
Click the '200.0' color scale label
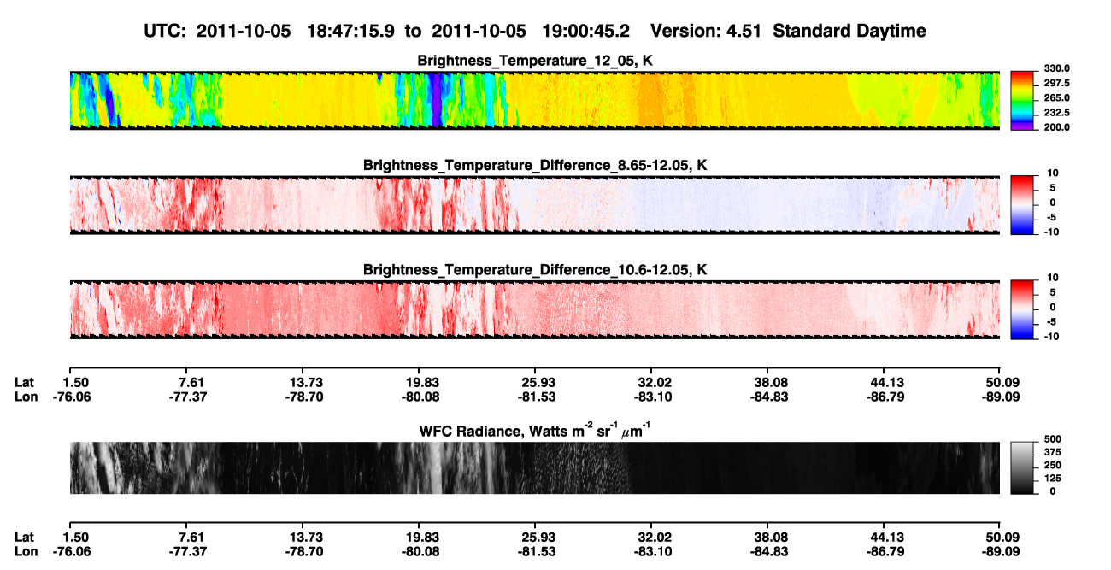click(1056, 127)
